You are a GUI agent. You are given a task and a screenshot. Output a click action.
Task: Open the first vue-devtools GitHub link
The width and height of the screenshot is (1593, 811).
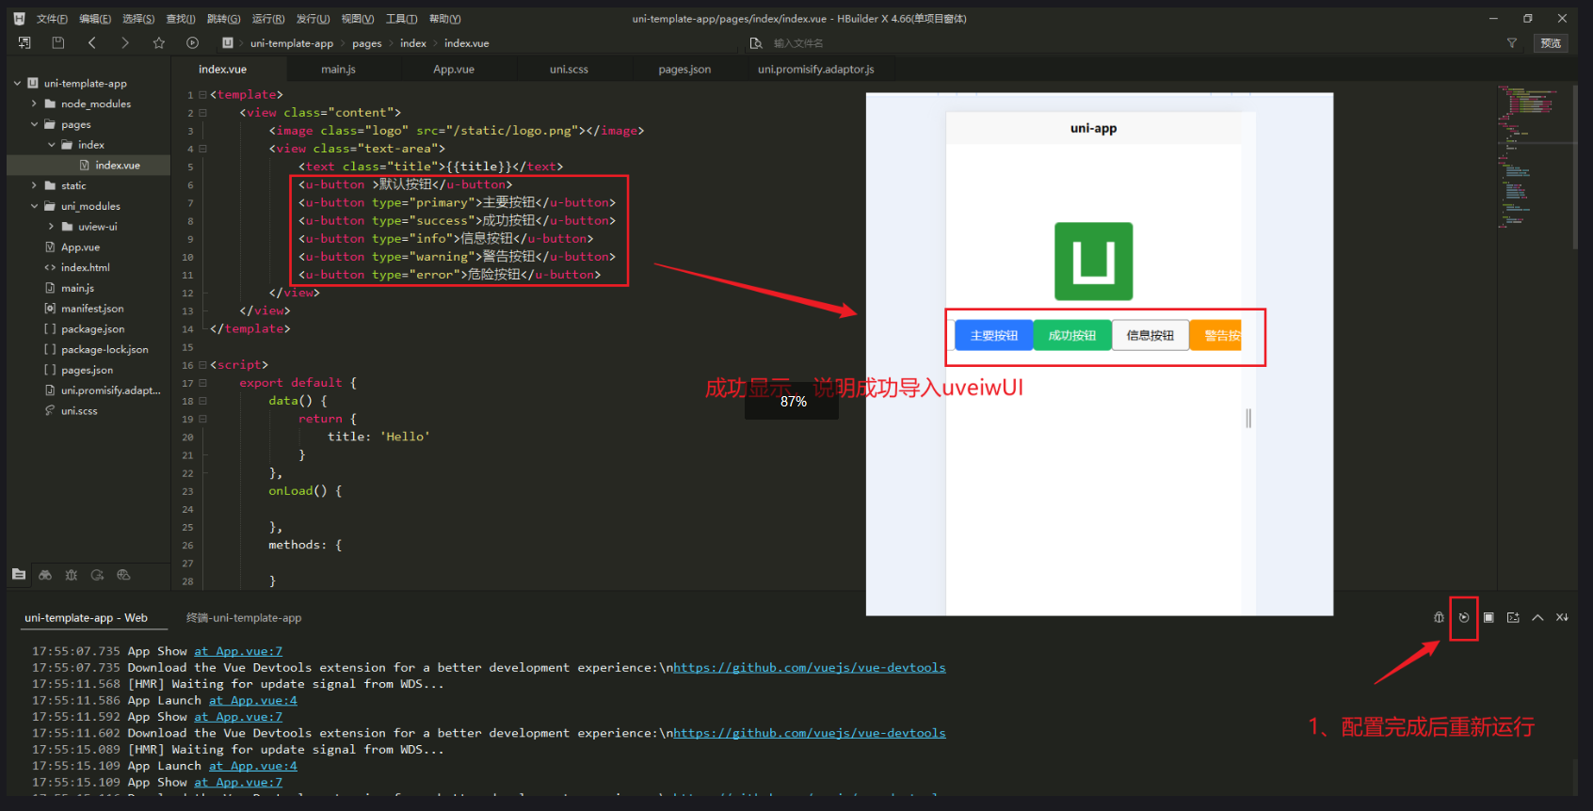click(x=810, y=668)
